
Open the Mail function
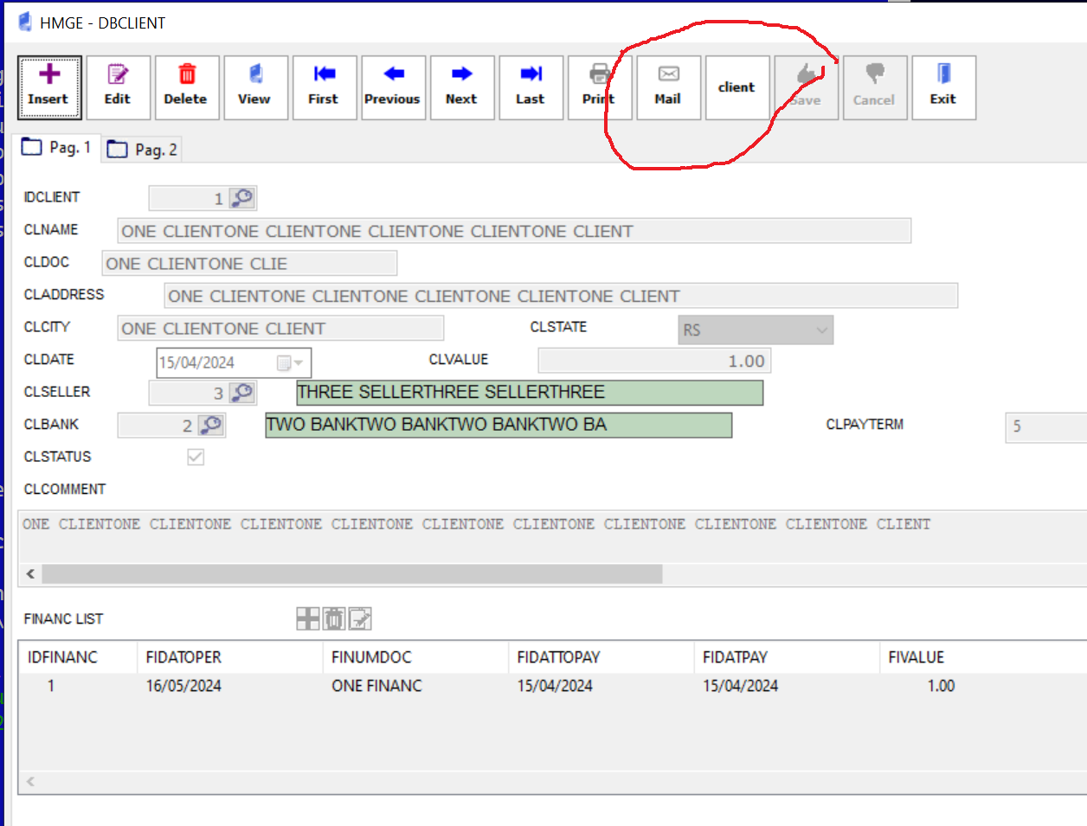(x=668, y=87)
